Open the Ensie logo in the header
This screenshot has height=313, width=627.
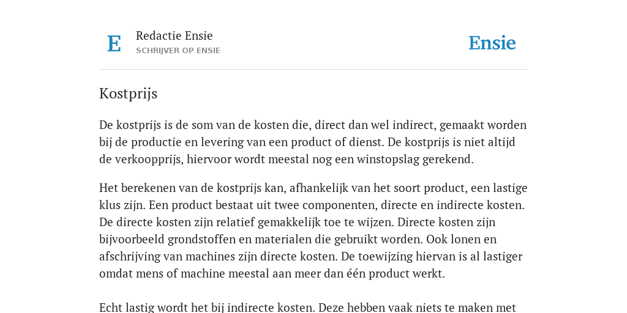point(492,43)
